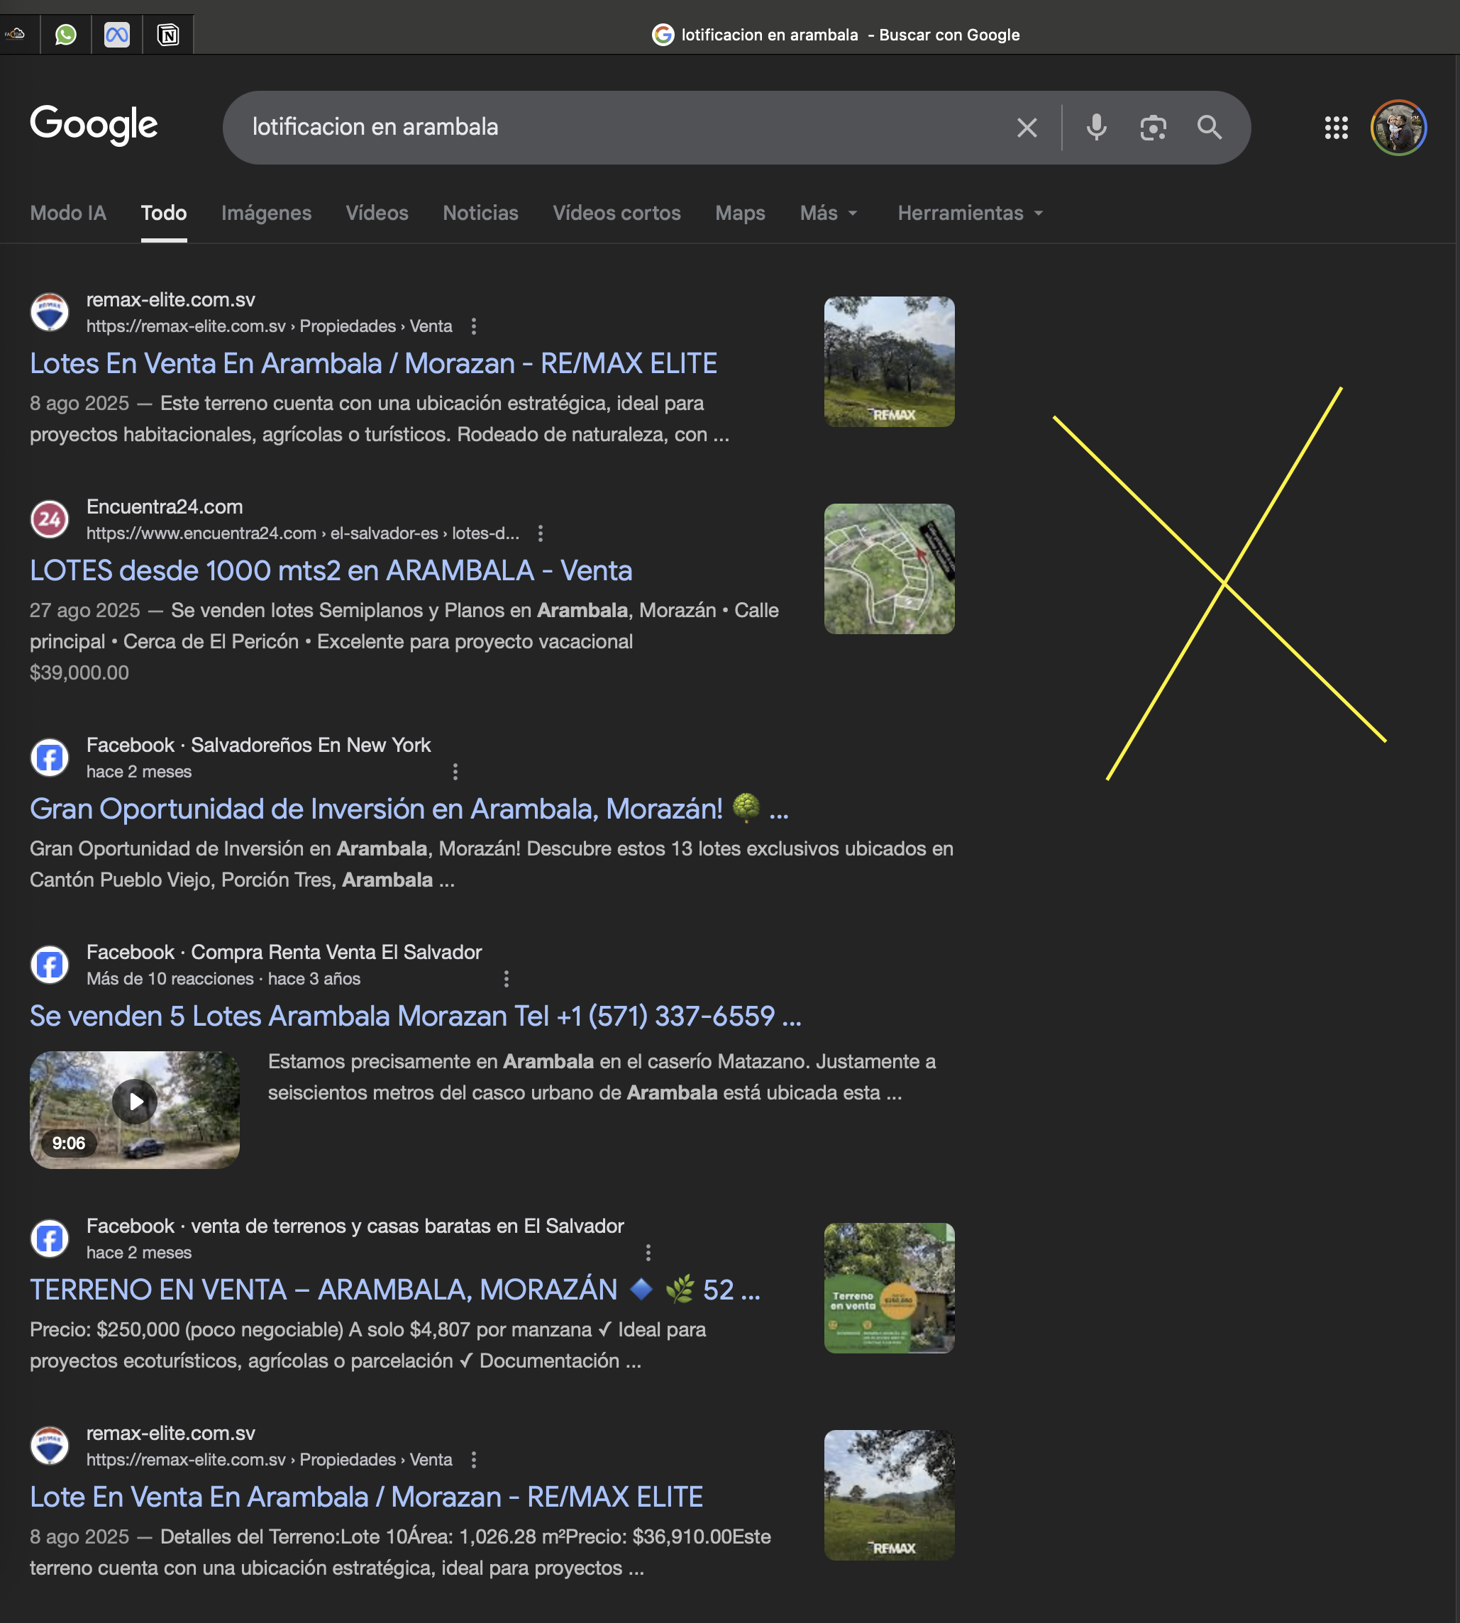This screenshot has width=1460, height=1623.
Task: Open 'TERRENO EN VENTA – ARAMBALA, MORAZÁN' link
Action: click(394, 1290)
